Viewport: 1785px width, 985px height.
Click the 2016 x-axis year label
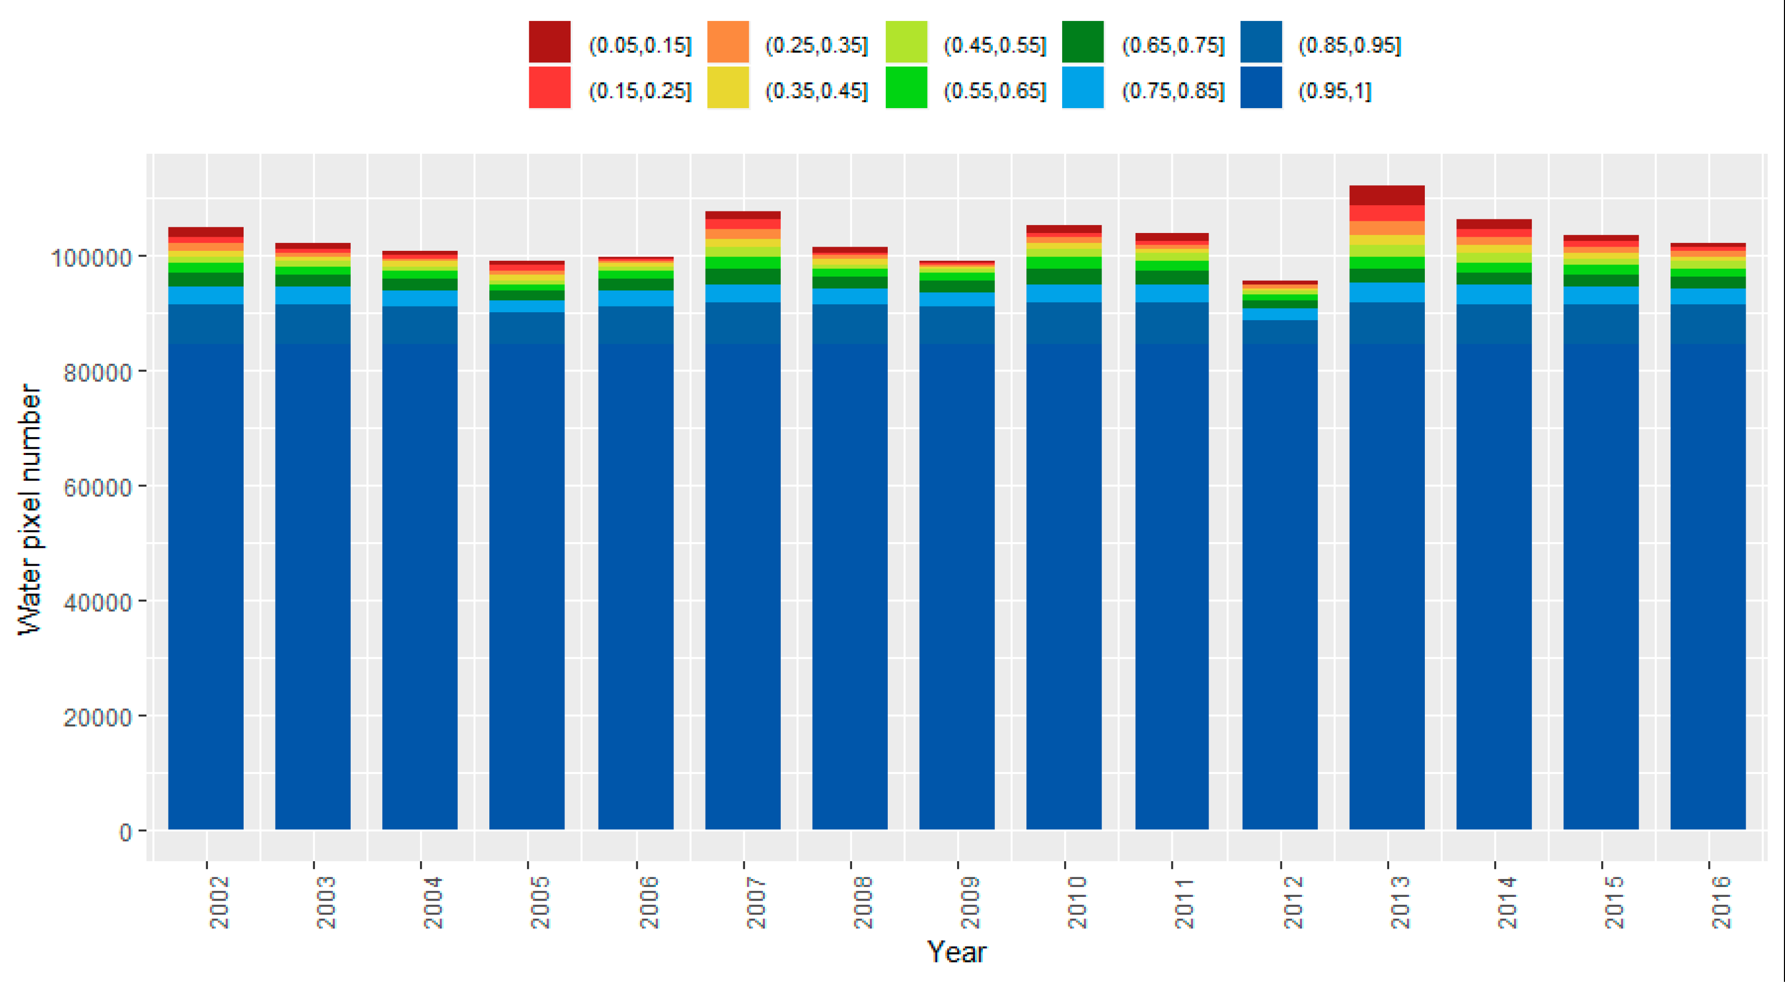pos(1721,902)
